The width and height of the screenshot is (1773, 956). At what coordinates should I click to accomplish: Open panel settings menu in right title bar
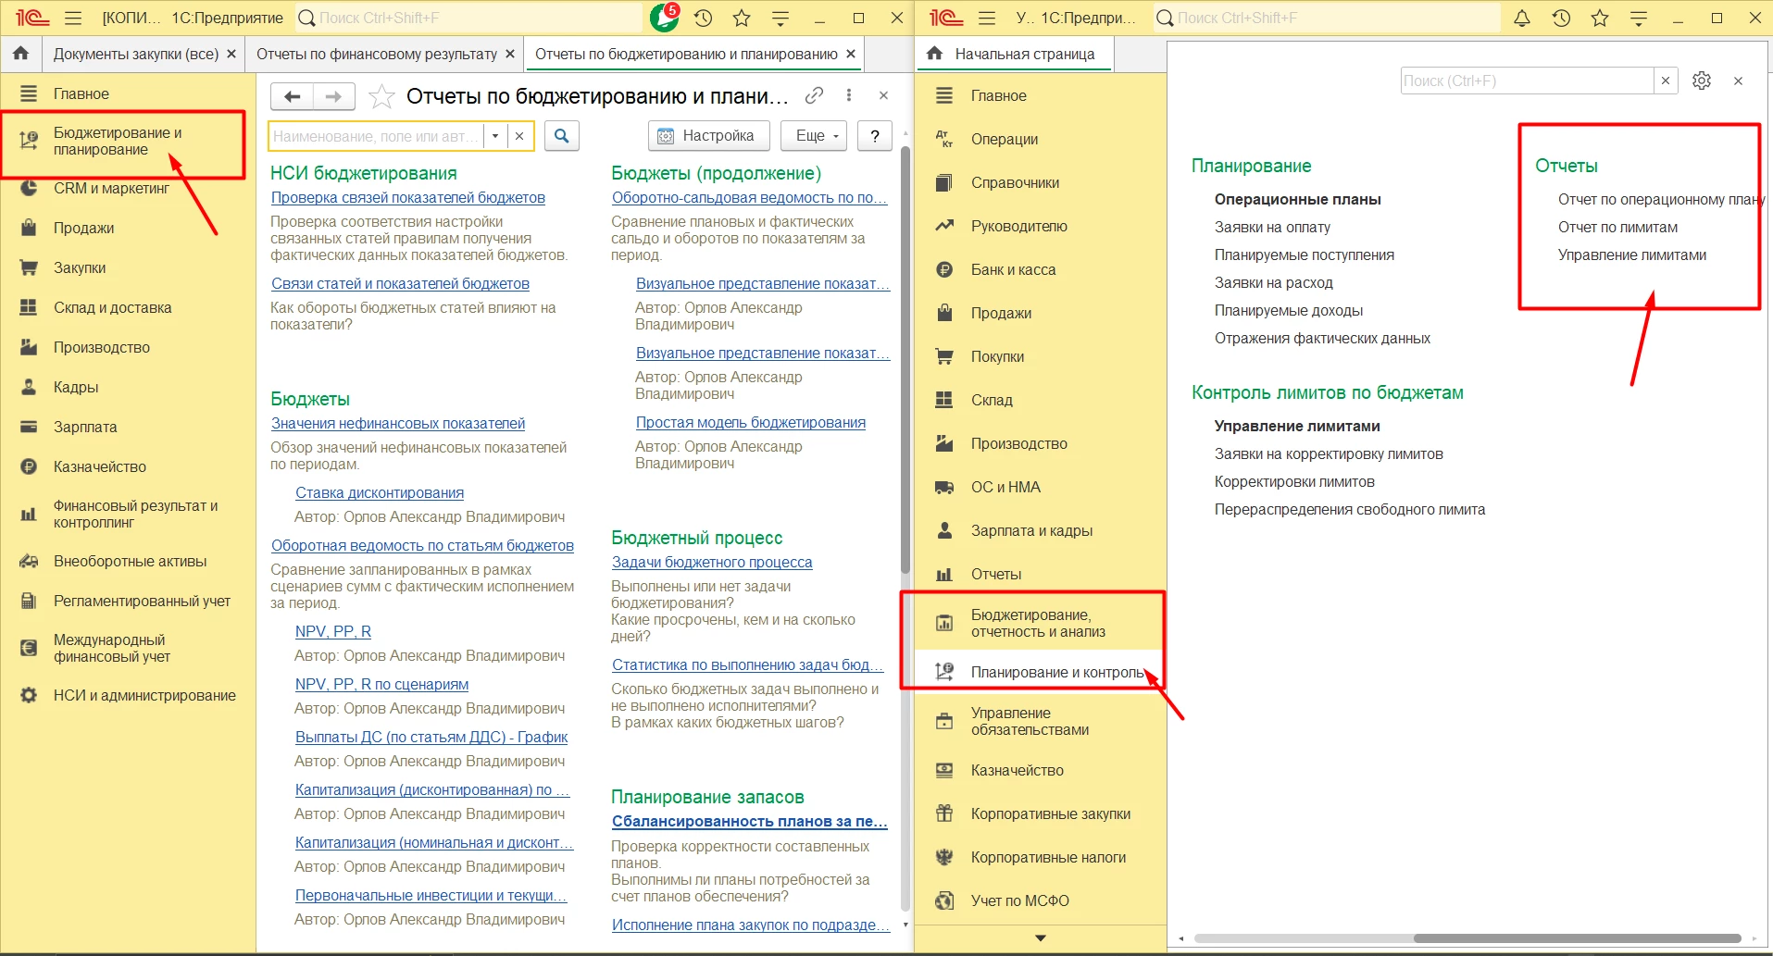pos(1639,18)
